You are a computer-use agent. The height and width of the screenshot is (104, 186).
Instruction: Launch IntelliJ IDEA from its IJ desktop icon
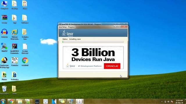(x=15, y=48)
